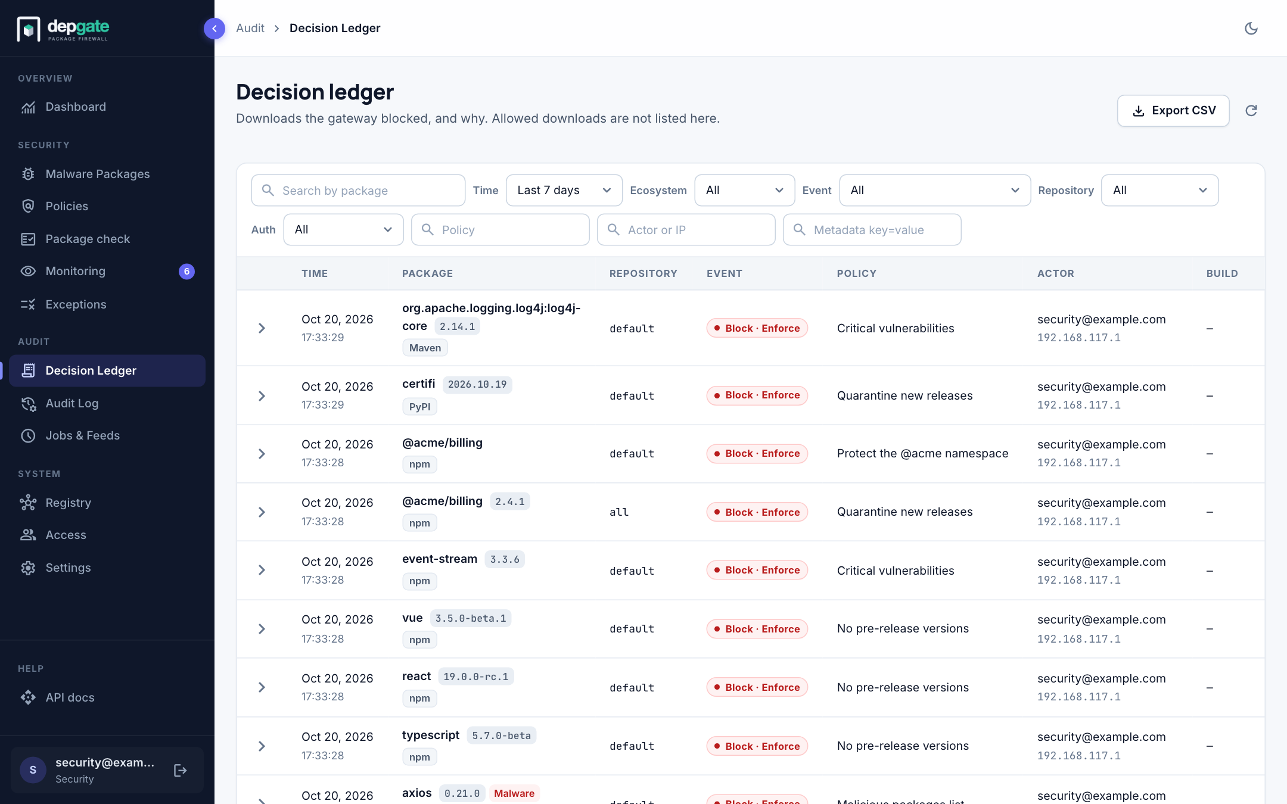
Task: Open Registry settings
Action: point(107,503)
